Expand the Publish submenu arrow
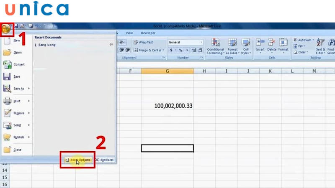Image resolution: width=335 pixels, height=188 pixels. point(29,137)
